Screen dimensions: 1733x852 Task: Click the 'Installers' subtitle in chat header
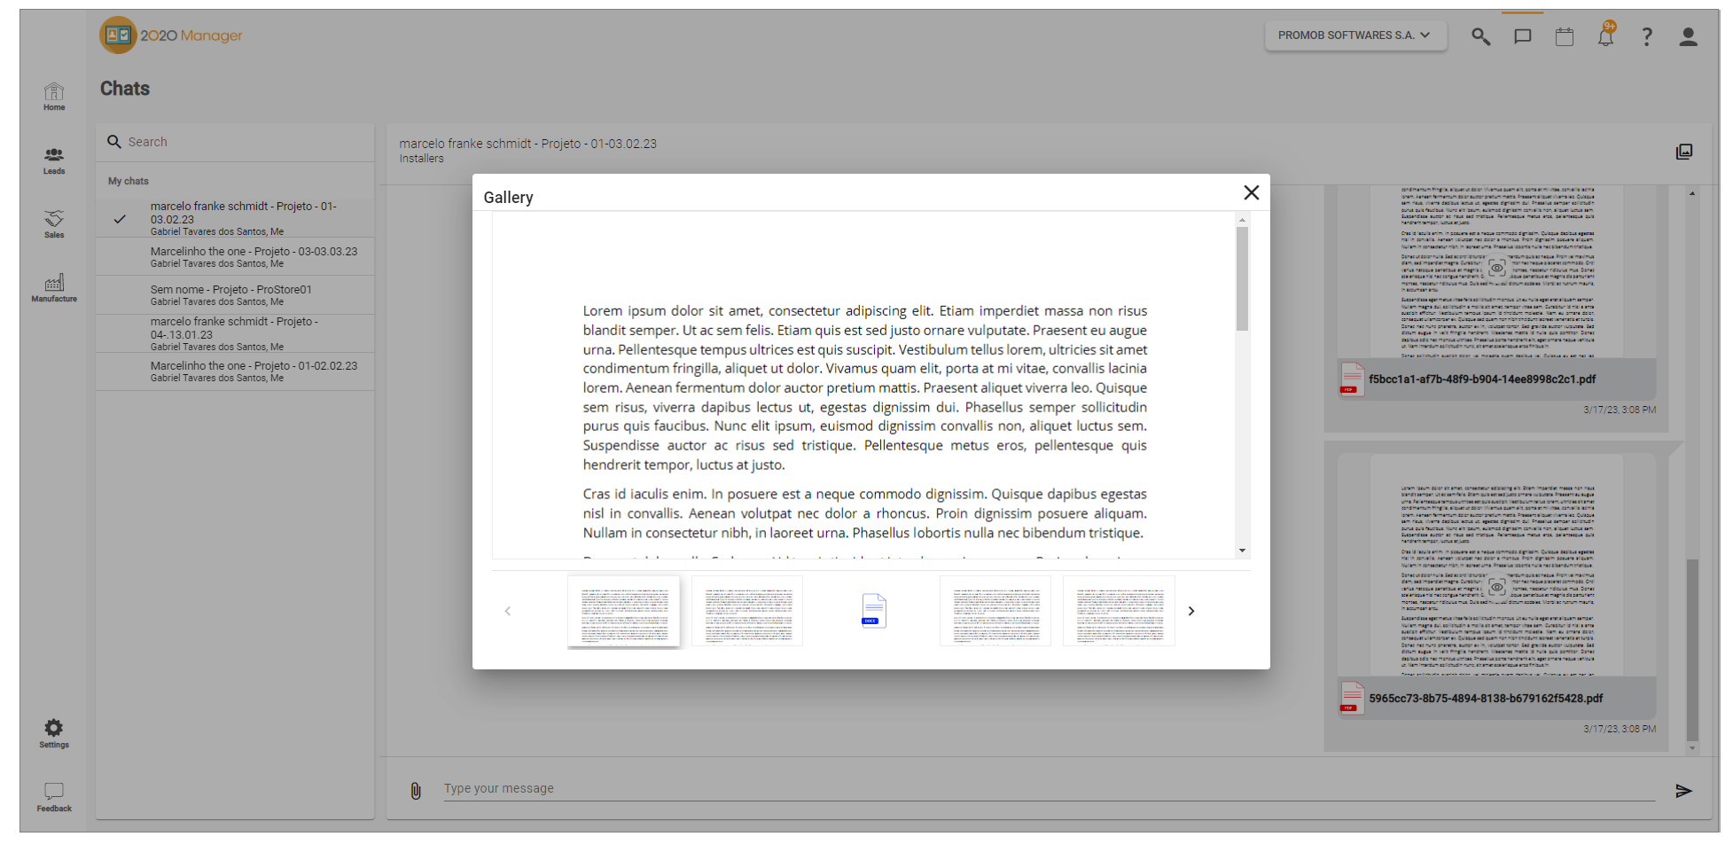(x=422, y=159)
